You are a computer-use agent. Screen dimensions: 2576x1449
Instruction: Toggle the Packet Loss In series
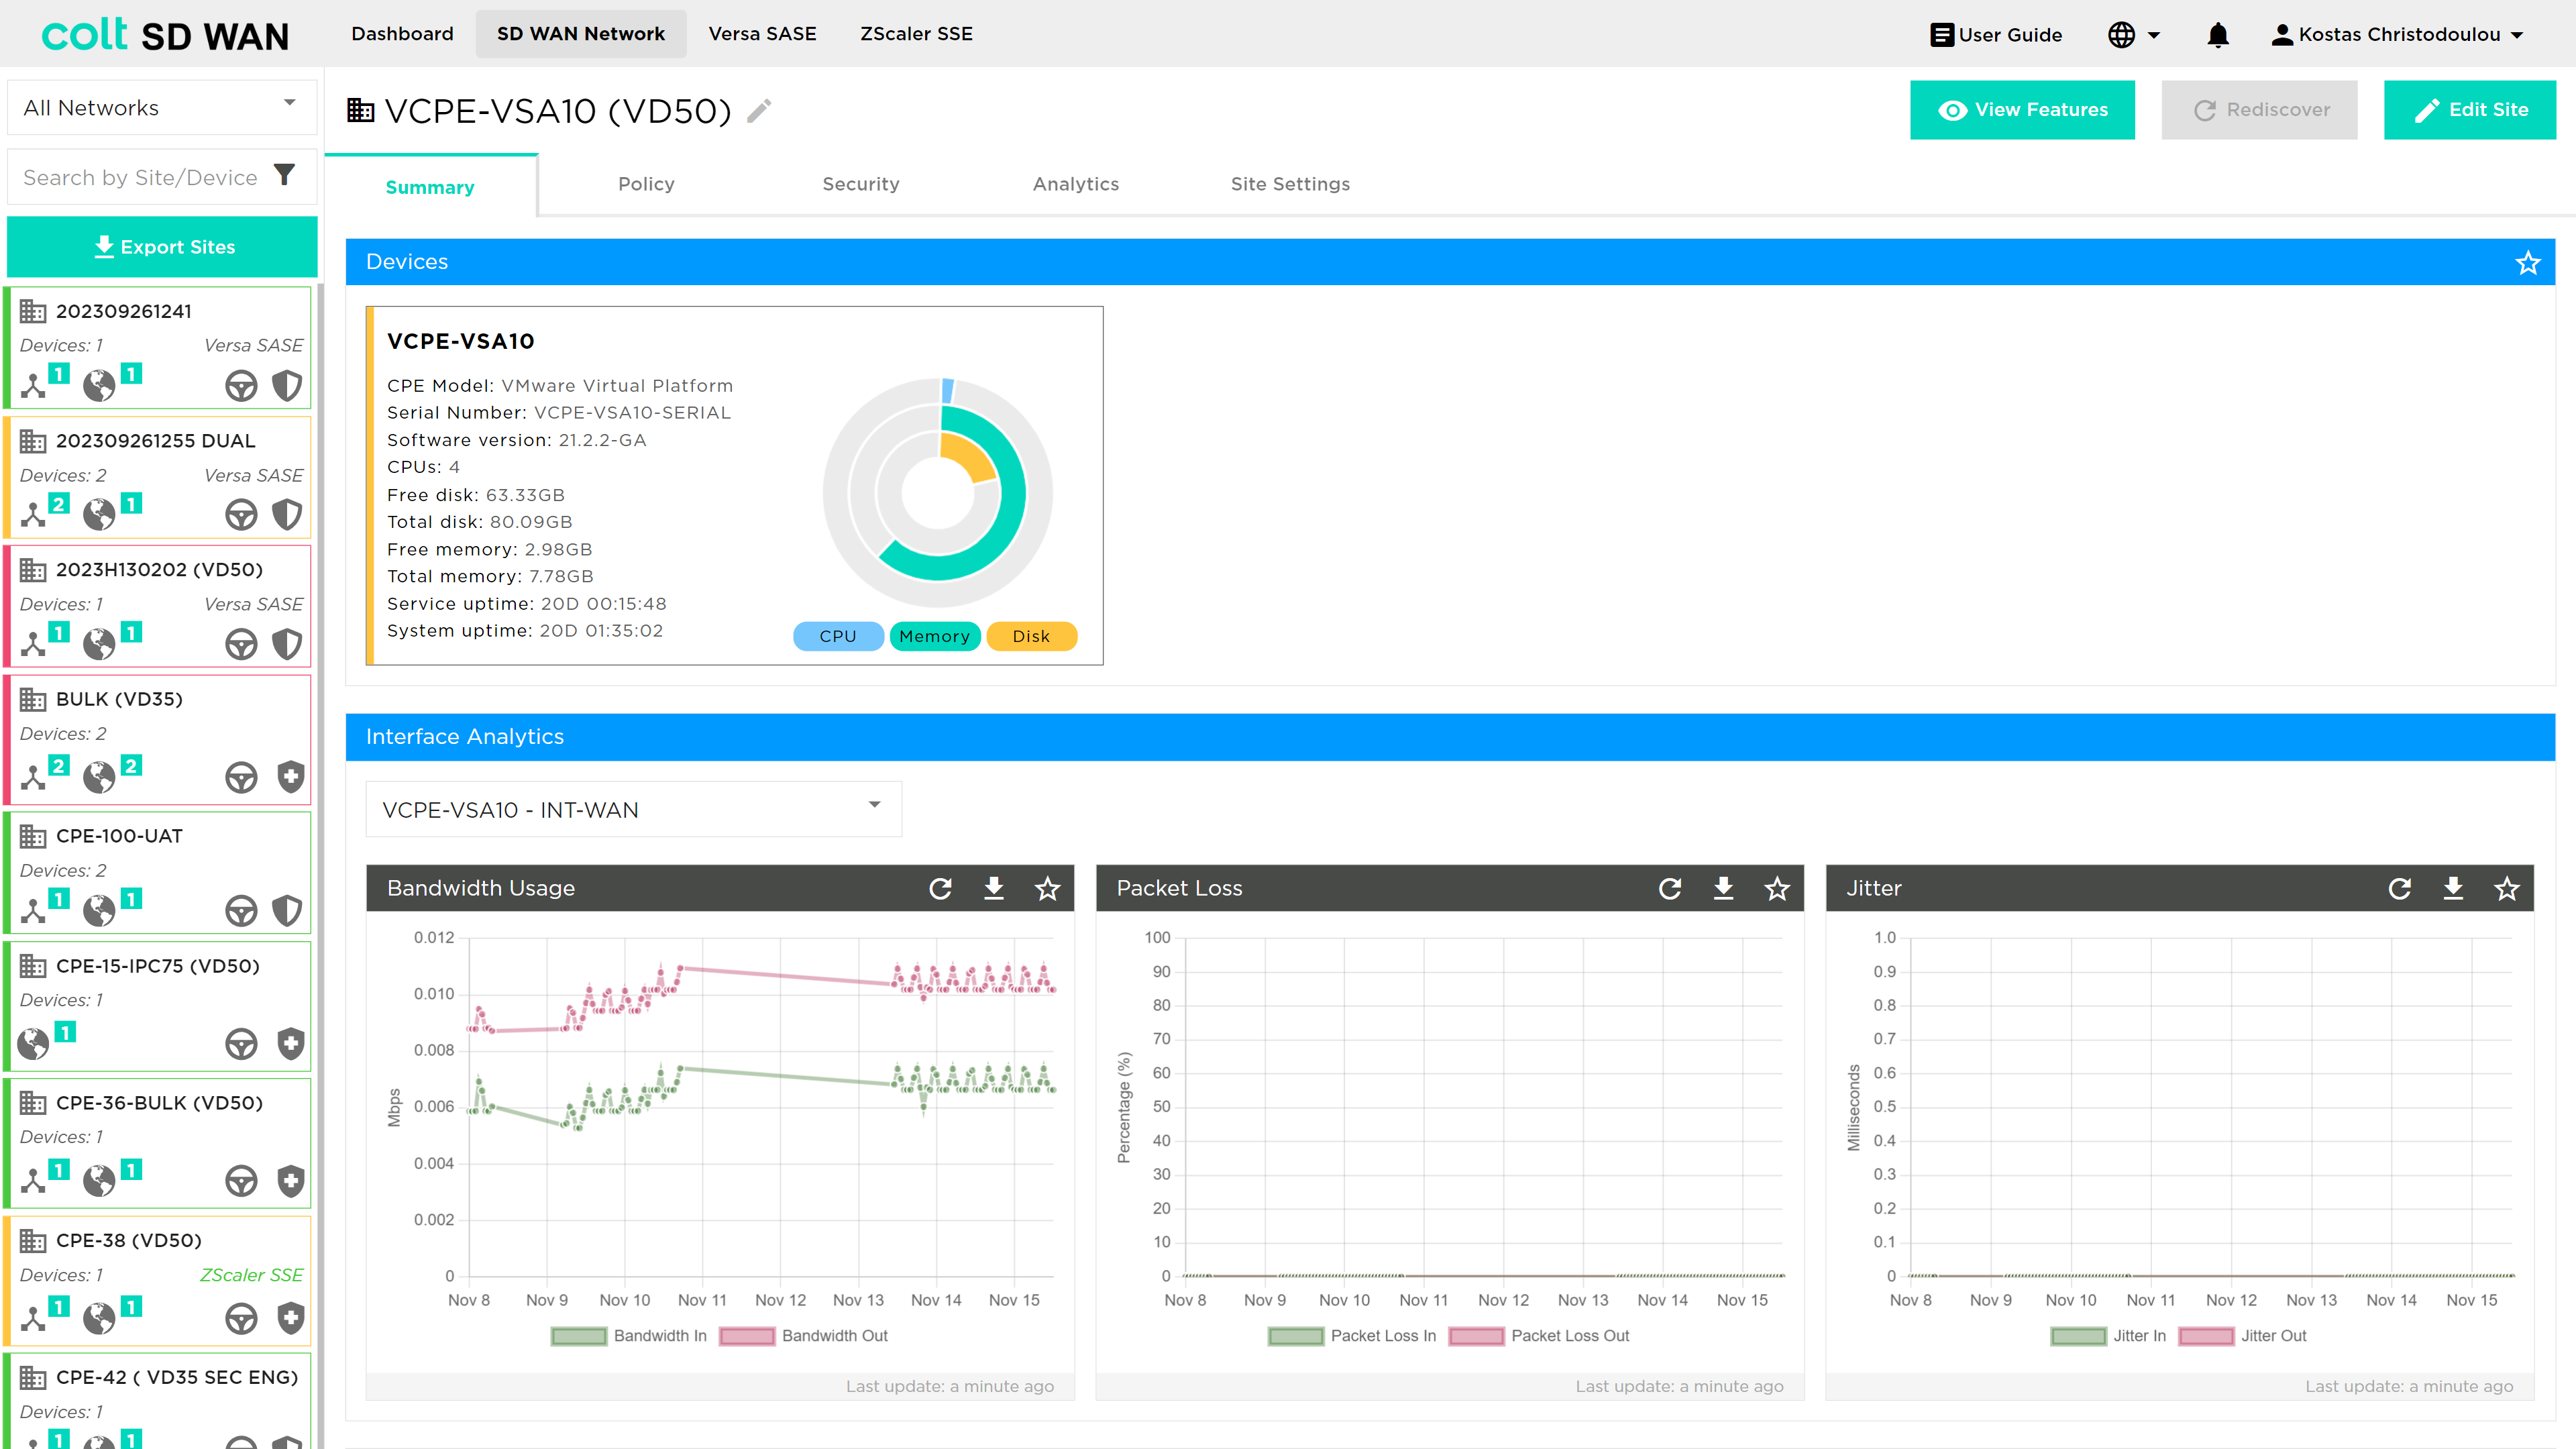1352,1335
